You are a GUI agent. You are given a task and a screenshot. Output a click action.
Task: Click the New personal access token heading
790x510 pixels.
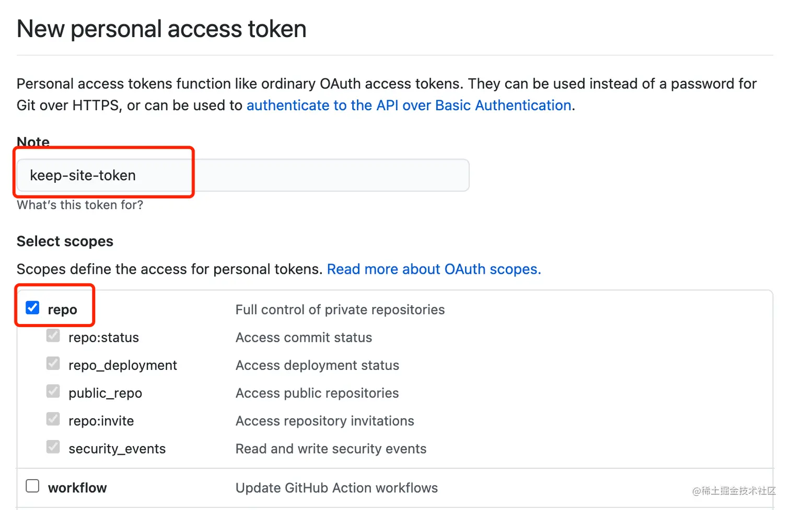point(161,29)
